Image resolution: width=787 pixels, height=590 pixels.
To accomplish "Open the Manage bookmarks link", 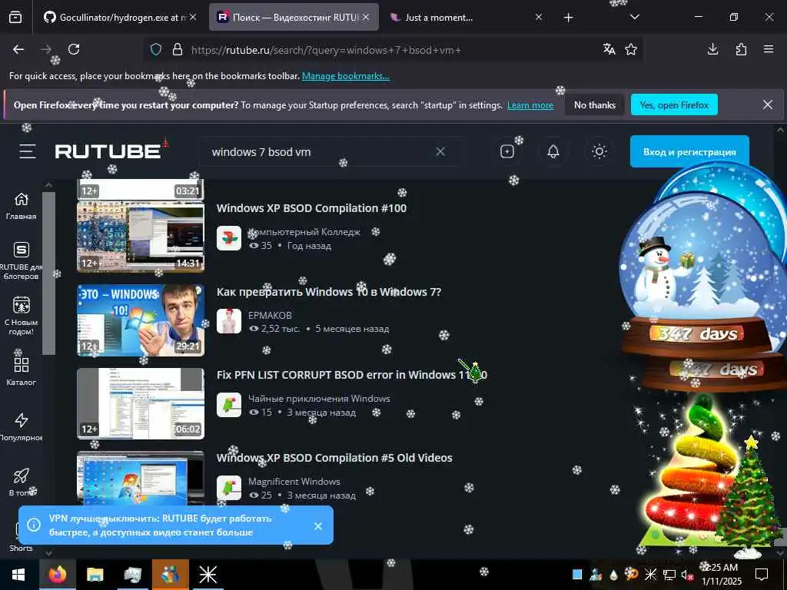I will (345, 76).
